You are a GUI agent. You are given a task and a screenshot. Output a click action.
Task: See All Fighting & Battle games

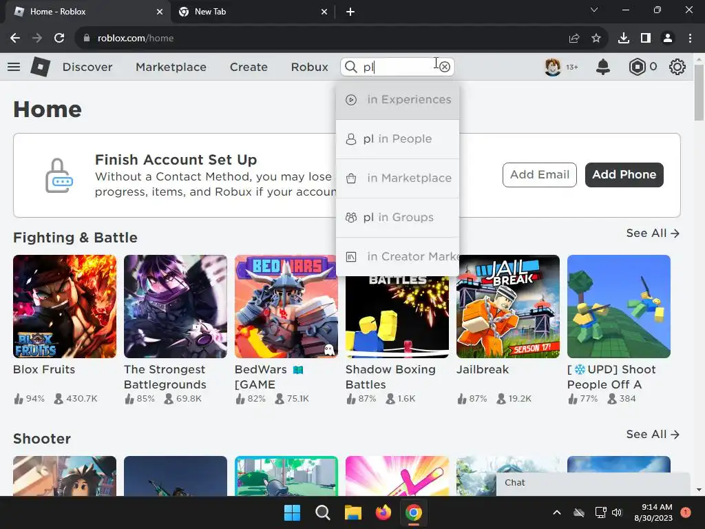[x=653, y=233]
